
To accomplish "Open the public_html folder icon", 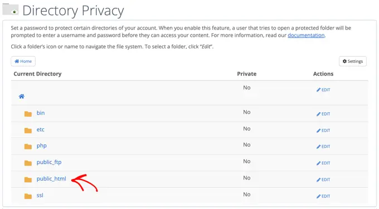I will (28, 180).
